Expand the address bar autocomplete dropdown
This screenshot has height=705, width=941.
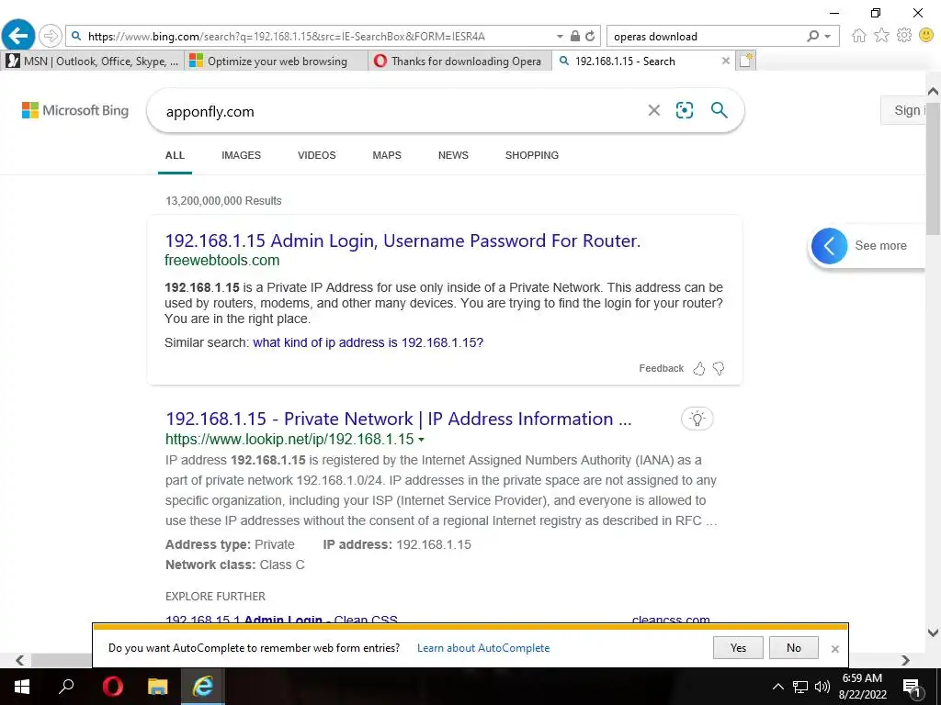pos(560,36)
